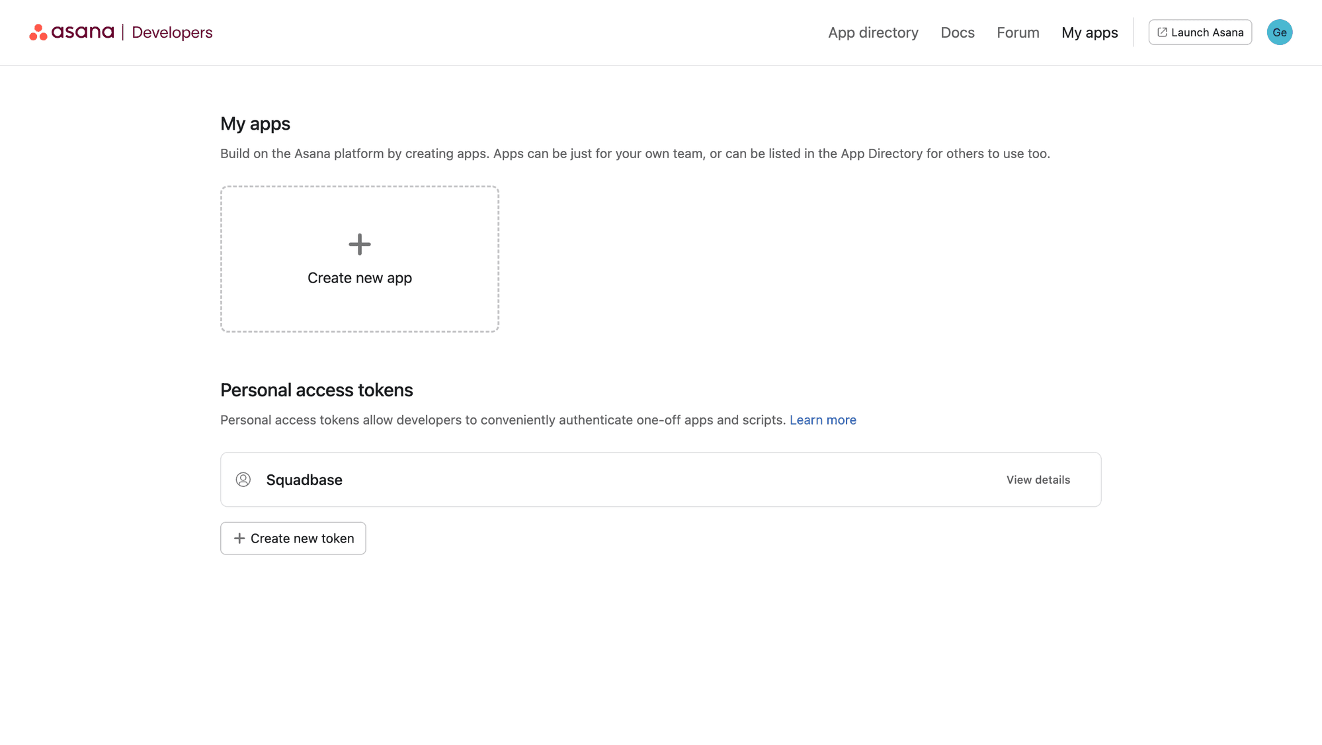Image resolution: width=1322 pixels, height=745 pixels.
Task: Create a new personal access token
Action: pyautogui.click(x=293, y=538)
